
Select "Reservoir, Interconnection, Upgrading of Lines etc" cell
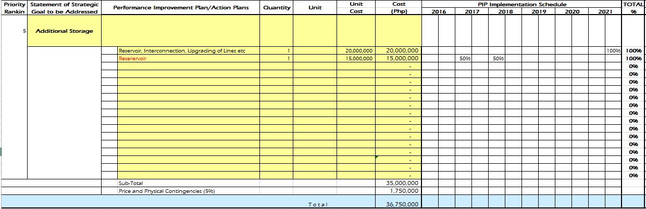click(188, 50)
